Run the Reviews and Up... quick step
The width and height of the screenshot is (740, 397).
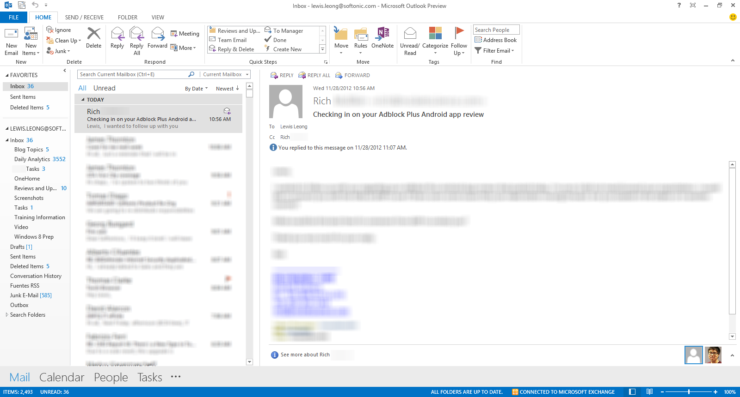[235, 30]
